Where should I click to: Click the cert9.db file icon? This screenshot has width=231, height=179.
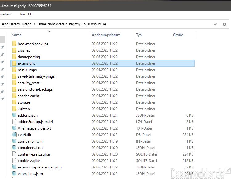coord(14,134)
